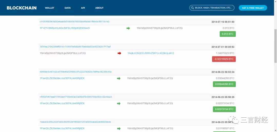The height and width of the screenshot is (132, 277).
Task: Open the WALLET menu
Action: 50,8
